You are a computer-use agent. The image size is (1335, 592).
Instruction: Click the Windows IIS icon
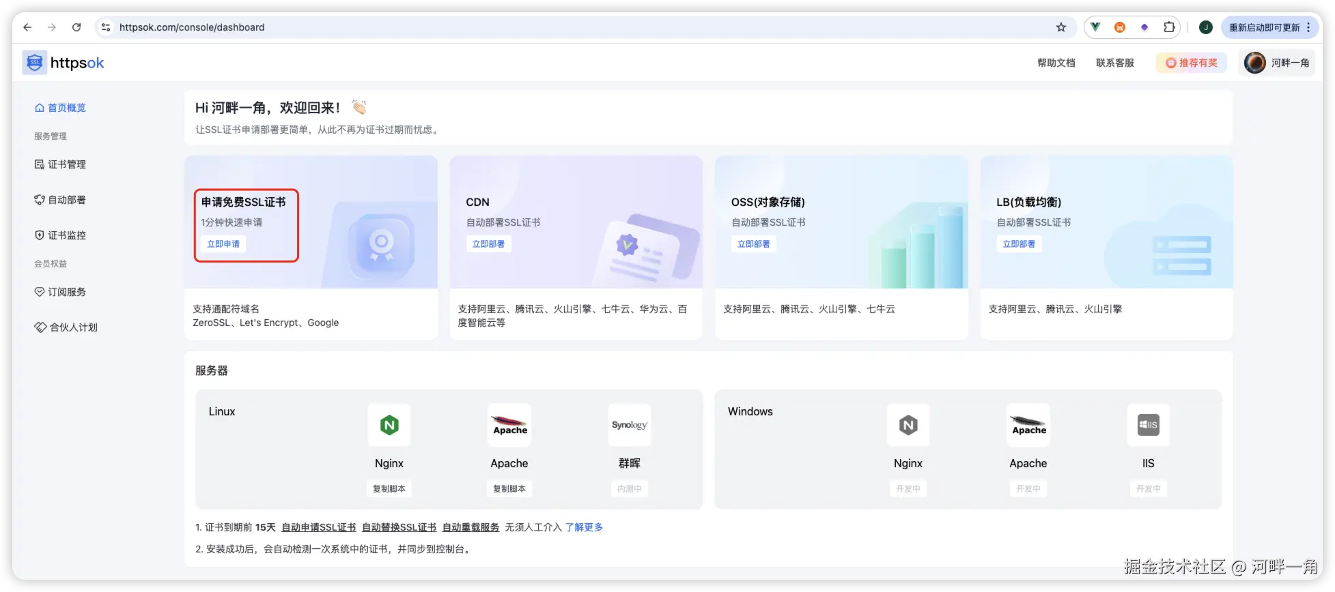pyautogui.click(x=1149, y=425)
